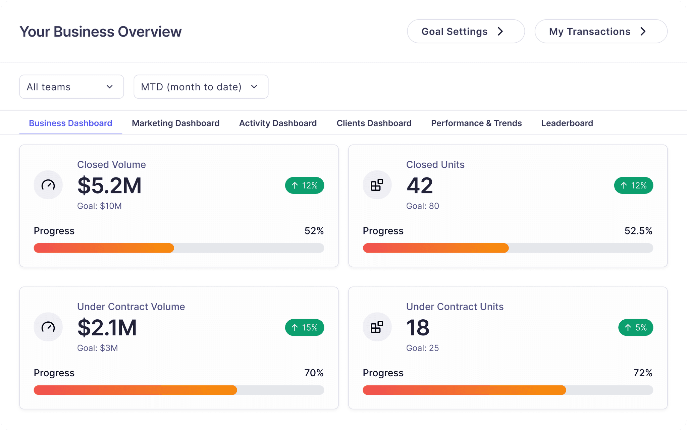
Task: Switch to the Marketing Dashboard tab
Action: click(x=175, y=123)
